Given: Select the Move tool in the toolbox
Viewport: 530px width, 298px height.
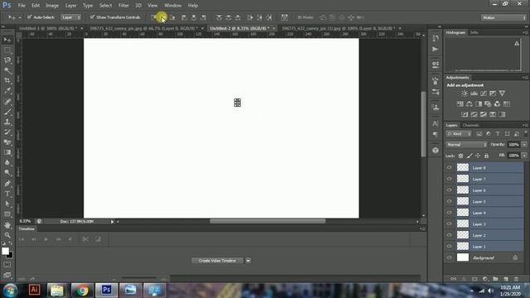Looking at the screenshot, I should pos(7,40).
